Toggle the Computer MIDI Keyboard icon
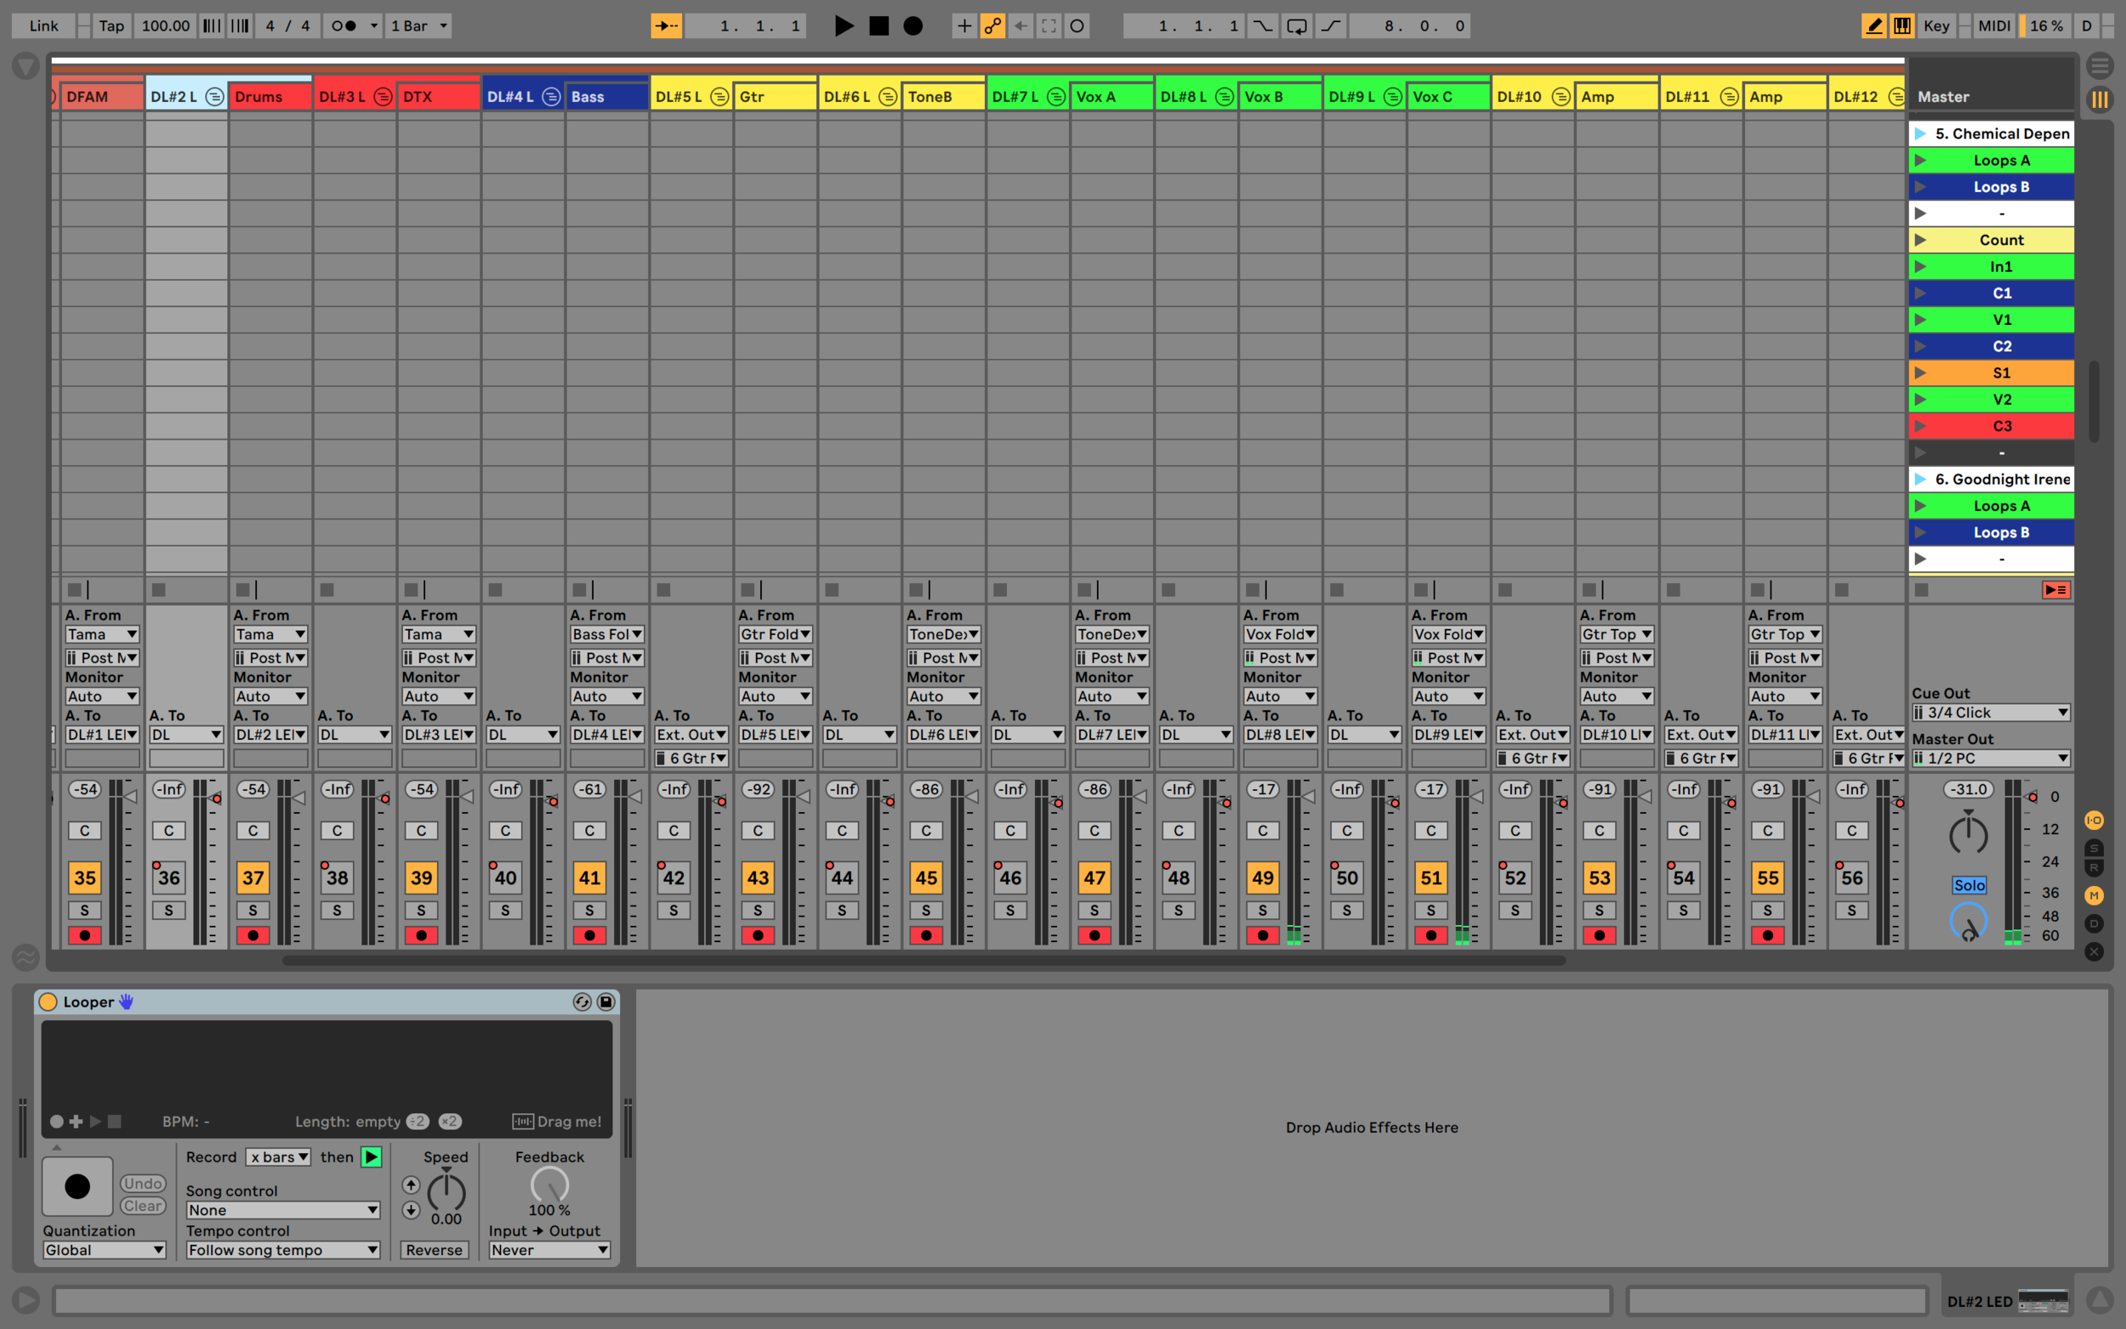Viewport: 2126px width, 1329px height. coord(1901,26)
